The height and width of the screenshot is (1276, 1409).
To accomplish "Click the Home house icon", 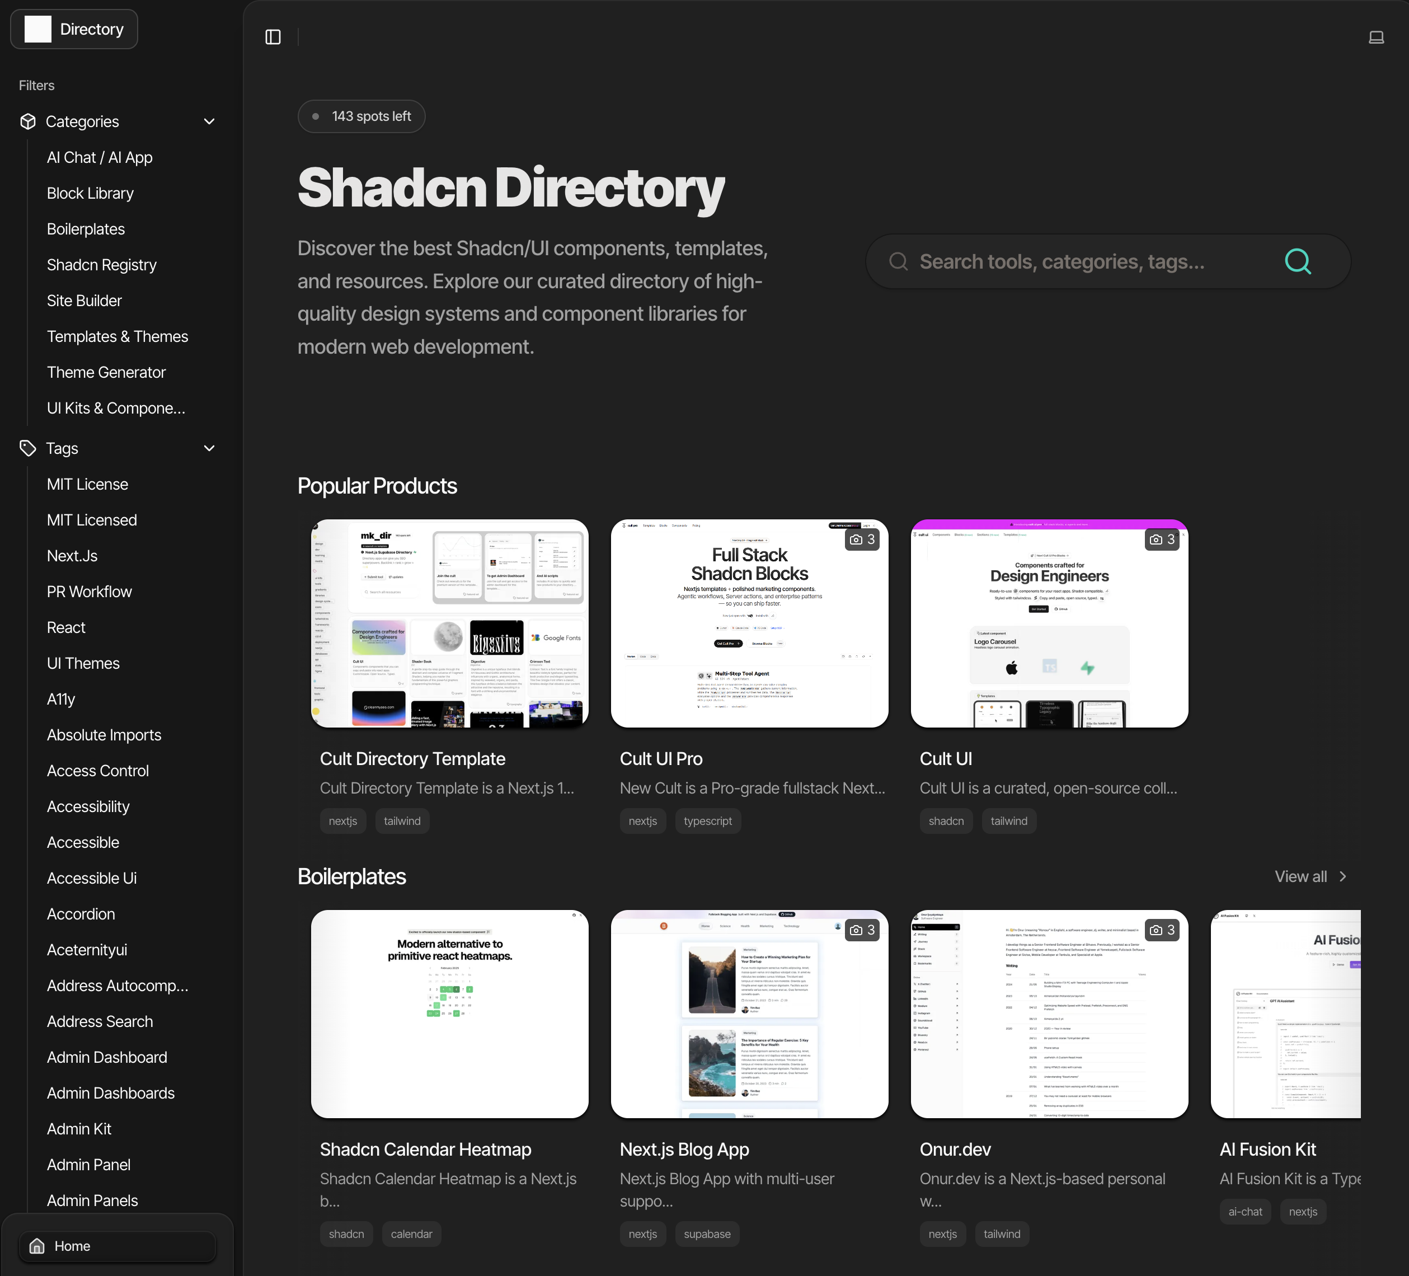I will [x=37, y=1246].
